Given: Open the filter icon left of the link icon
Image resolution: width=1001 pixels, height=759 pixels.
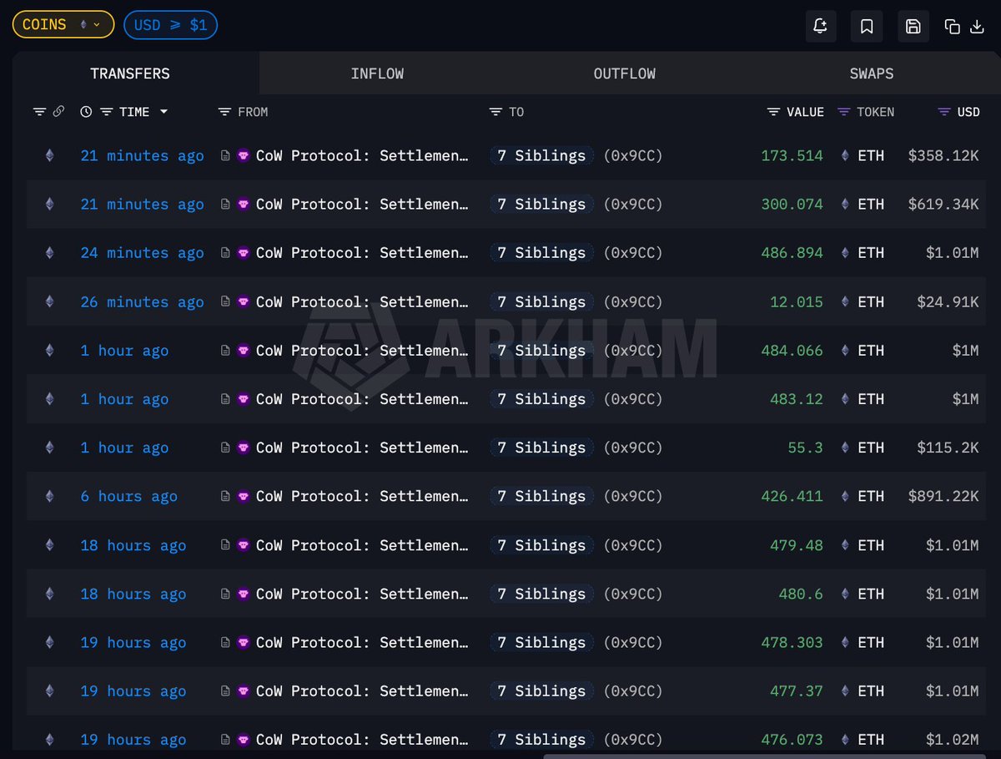Looking at the screenshot, I should click(x=39, y=112).
